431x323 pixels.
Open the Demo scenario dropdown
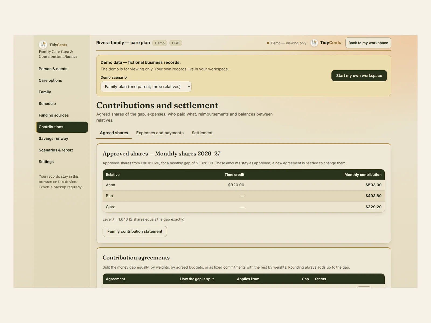click(146, 86)
